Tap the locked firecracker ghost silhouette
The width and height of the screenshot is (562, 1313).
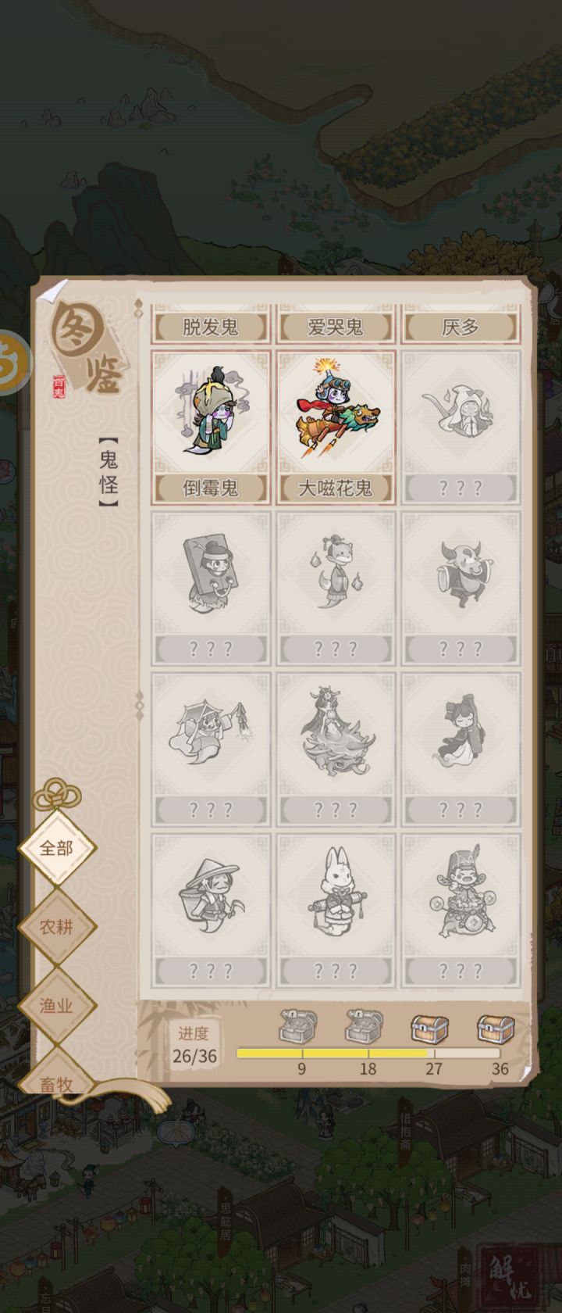[x=211, y=749]
